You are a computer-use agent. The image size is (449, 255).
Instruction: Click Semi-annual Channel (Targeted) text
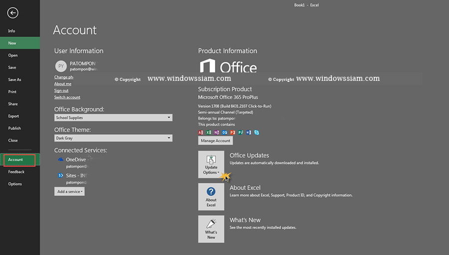click(225, 112)
